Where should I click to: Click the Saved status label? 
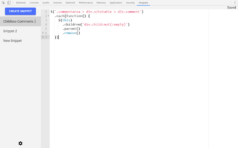231,7
